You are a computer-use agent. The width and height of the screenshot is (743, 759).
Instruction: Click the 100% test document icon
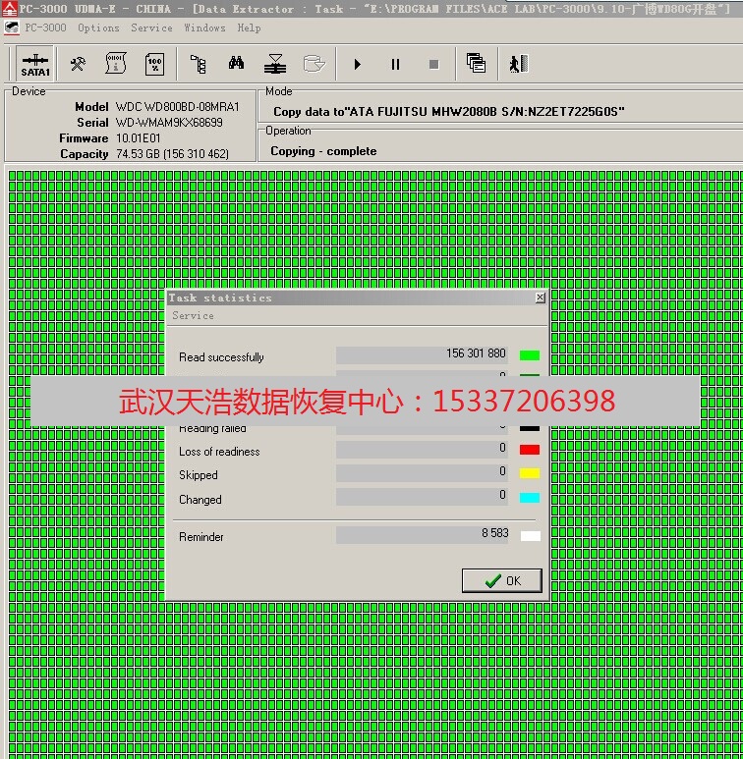(x=154, y=65)
